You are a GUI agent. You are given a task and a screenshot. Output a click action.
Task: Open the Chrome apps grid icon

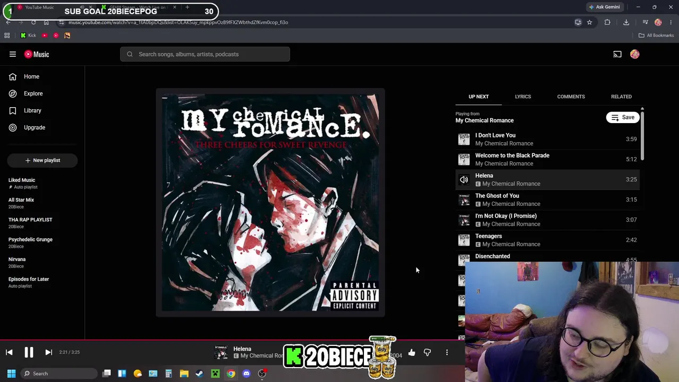click(x=7, y=36)
